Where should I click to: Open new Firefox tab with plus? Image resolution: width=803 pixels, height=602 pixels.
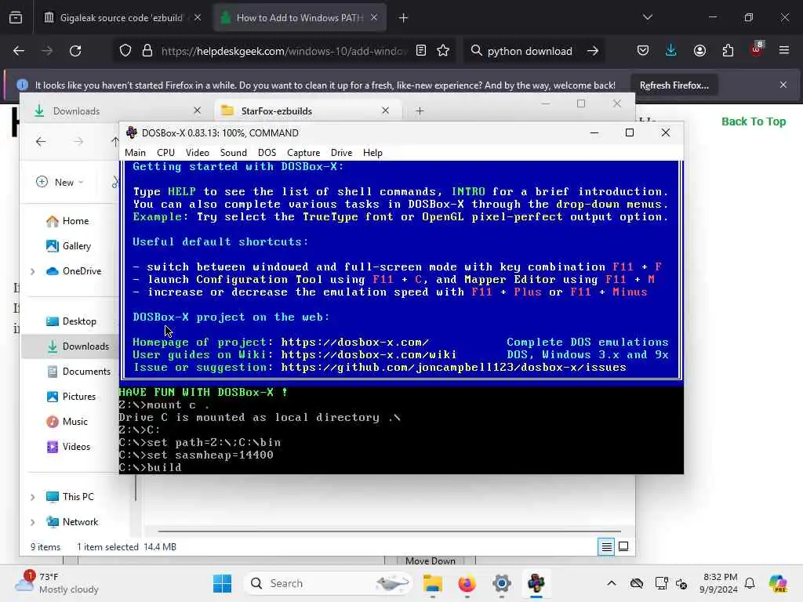click(x=404, y=18)
